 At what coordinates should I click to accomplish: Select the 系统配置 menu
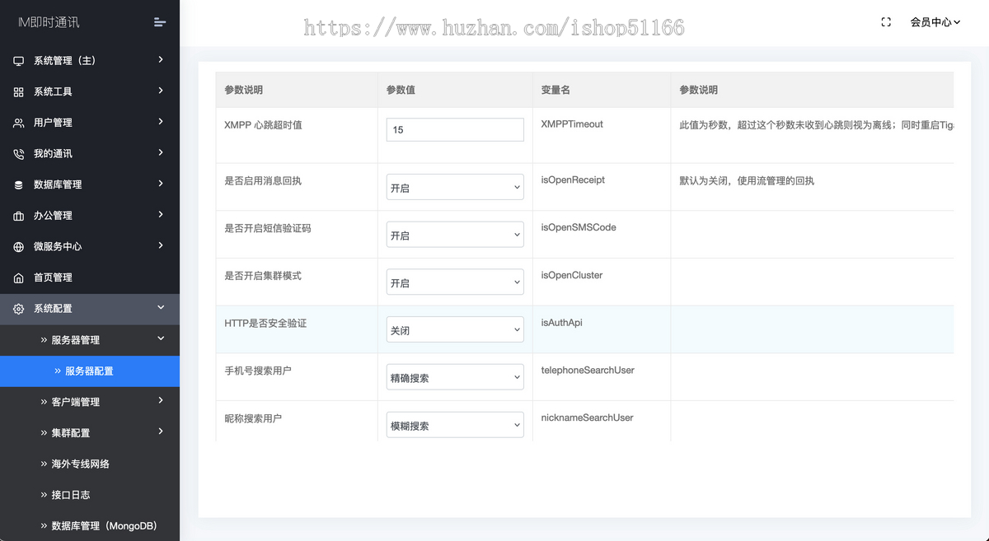point(90,309)
